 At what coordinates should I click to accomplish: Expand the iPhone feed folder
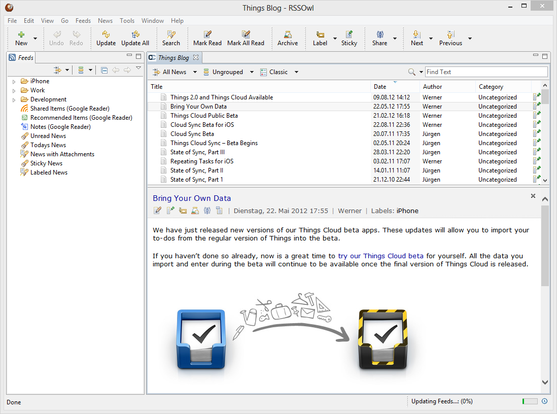[14, 81]
